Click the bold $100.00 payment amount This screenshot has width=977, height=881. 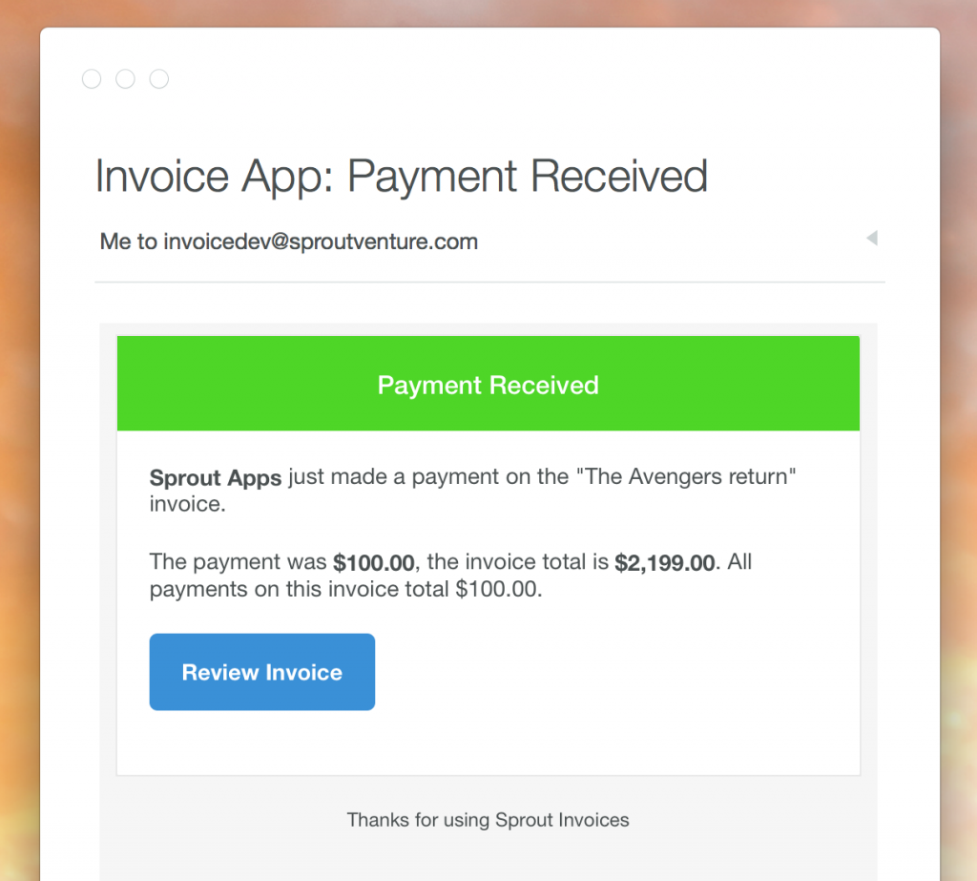click(373, 563)
